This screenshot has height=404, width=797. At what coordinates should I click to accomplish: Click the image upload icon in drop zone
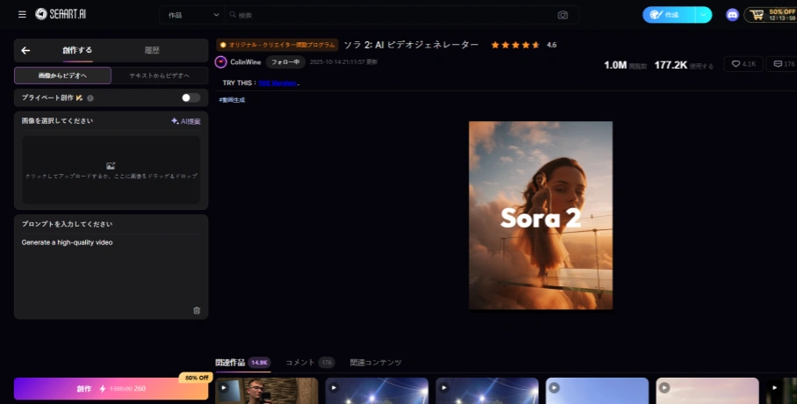[x=111, y=166]
